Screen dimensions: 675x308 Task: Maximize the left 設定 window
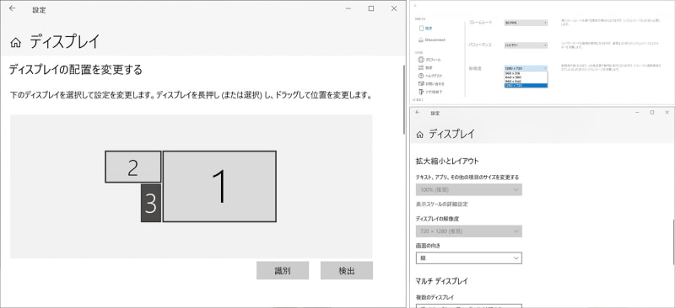(371, 8)
